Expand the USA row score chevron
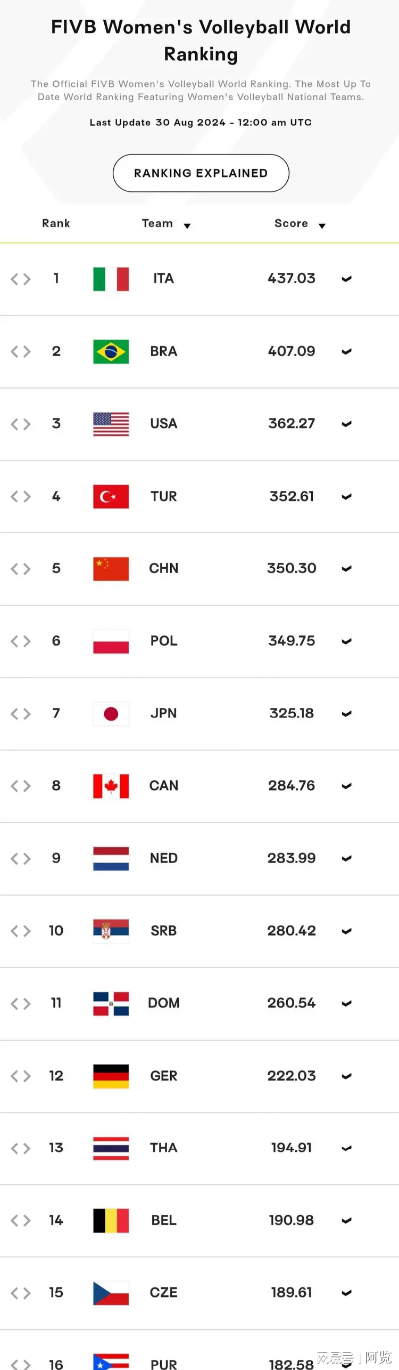The height and width of the screenshot is (1370, 399). click(x=346, y=424)
